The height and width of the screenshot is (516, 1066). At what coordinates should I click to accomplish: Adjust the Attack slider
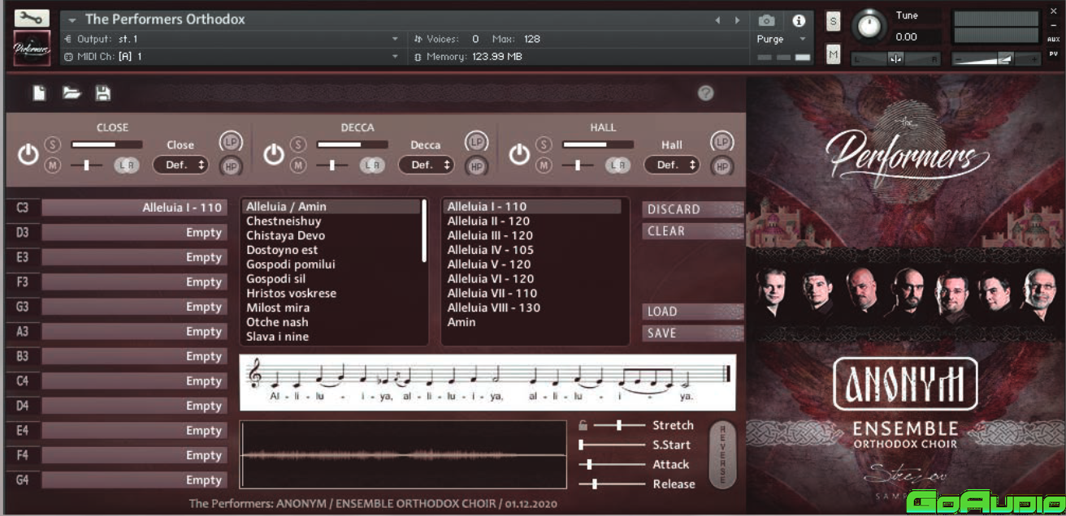coord(590,464)
